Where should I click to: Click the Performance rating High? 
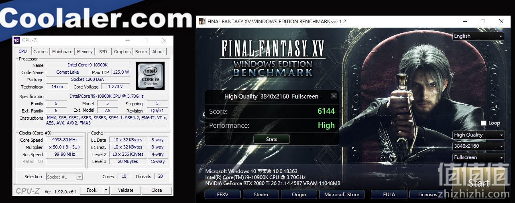coord(326,125)
